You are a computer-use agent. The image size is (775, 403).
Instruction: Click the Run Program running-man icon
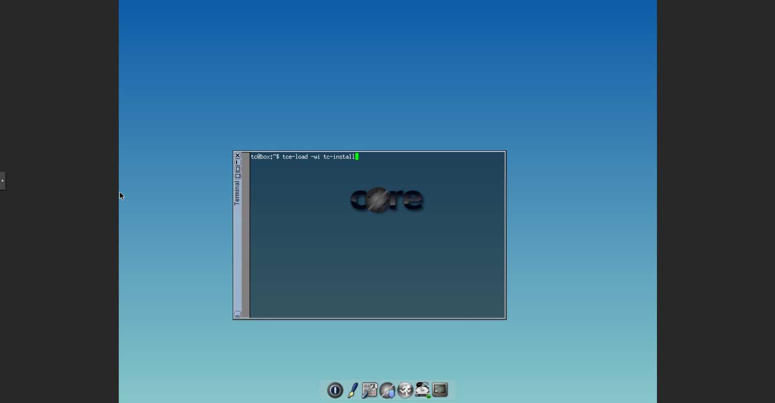[405, 390]
